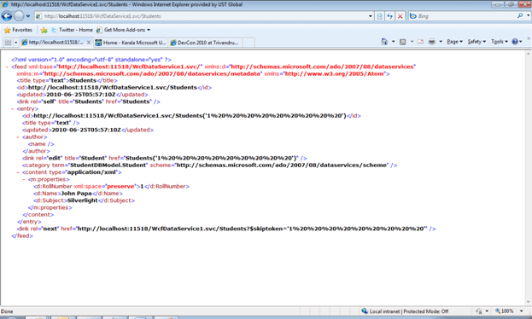Click the Add to Favorites Bar icon
Image resolution: width=532 pixels, height=319 pixels.
pos(44,30)
